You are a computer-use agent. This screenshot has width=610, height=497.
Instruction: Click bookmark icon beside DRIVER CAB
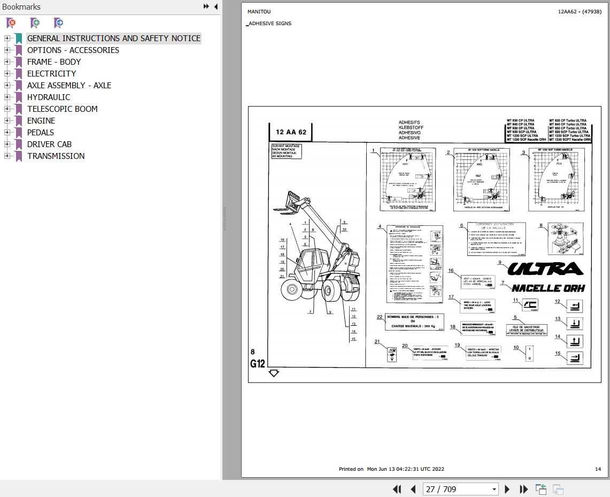pos(18,144)
